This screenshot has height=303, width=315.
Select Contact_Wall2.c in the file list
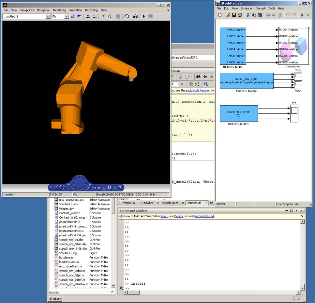69,213
